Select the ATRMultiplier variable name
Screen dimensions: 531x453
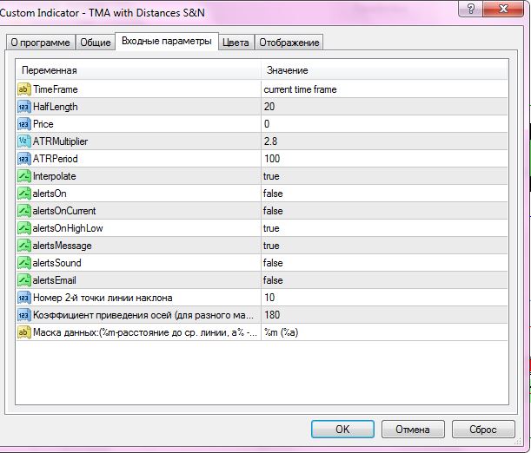tap(60, 141)
